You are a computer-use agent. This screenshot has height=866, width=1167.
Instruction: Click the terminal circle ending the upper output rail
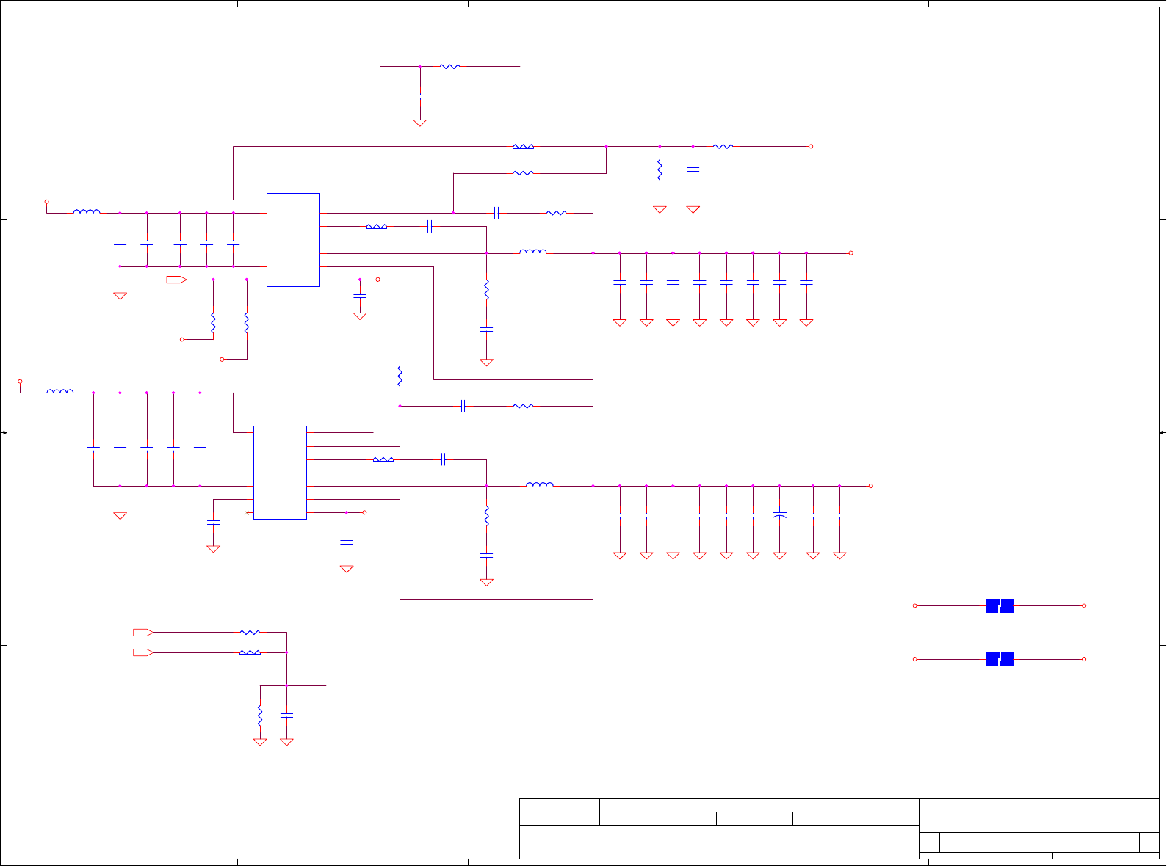[851, 253]
